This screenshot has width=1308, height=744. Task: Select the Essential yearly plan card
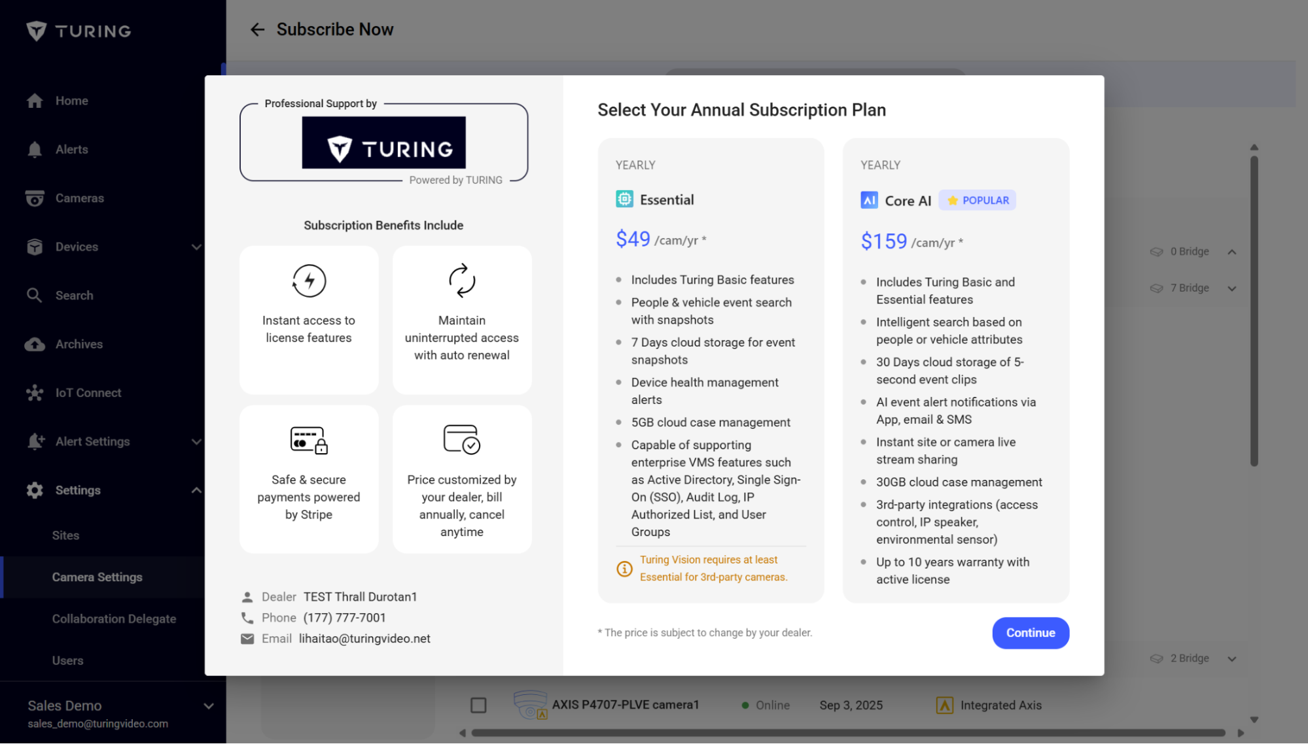711,370
